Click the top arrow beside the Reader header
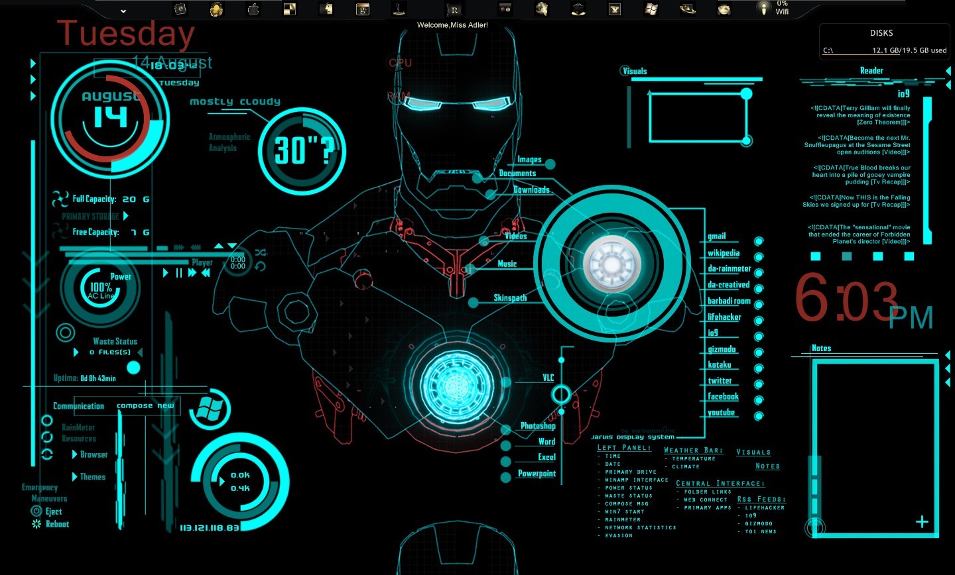Screen dimensions: 955x575 pyautogui.click(x=948, y=71)
